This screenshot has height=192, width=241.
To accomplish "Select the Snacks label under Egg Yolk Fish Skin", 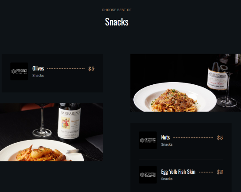I will click(x=167, y=179).
